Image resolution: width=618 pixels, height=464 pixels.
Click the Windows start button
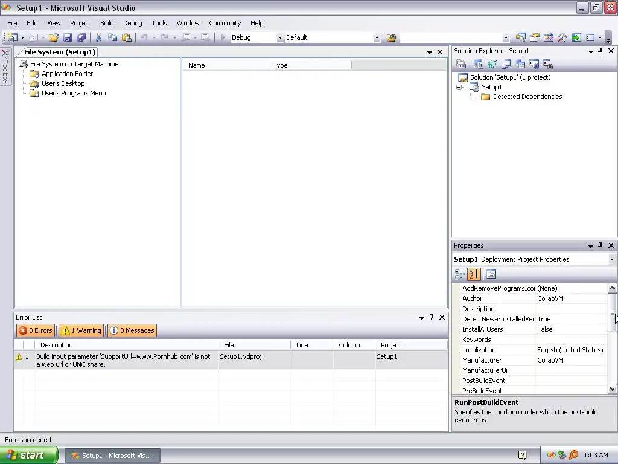[29, 455]
